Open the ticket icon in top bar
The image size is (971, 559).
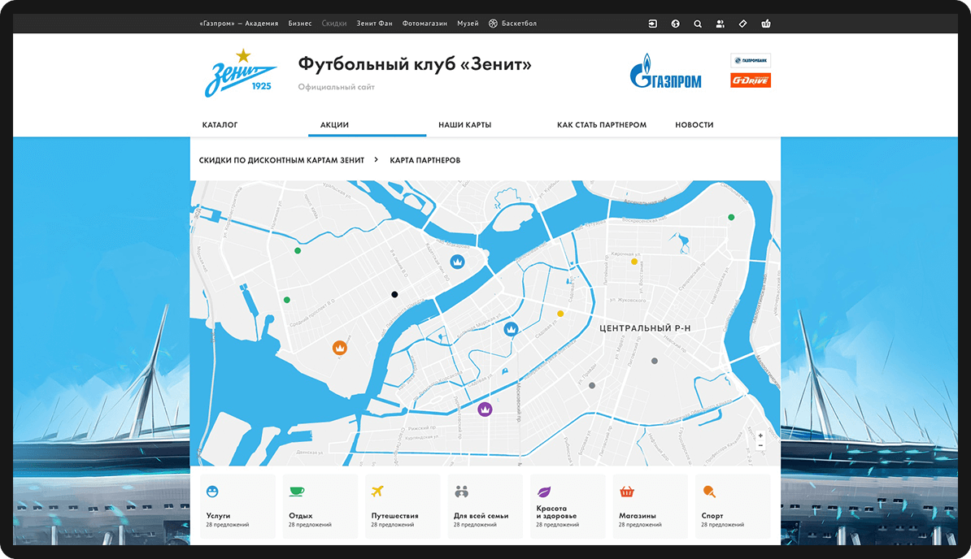pyautogui.click(x=743, y=24)
